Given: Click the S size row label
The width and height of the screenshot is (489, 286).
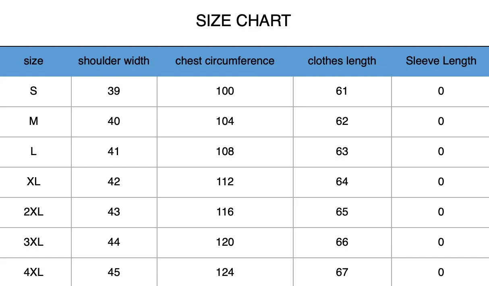Looking at the screenshot, I should tap(33, 91).
